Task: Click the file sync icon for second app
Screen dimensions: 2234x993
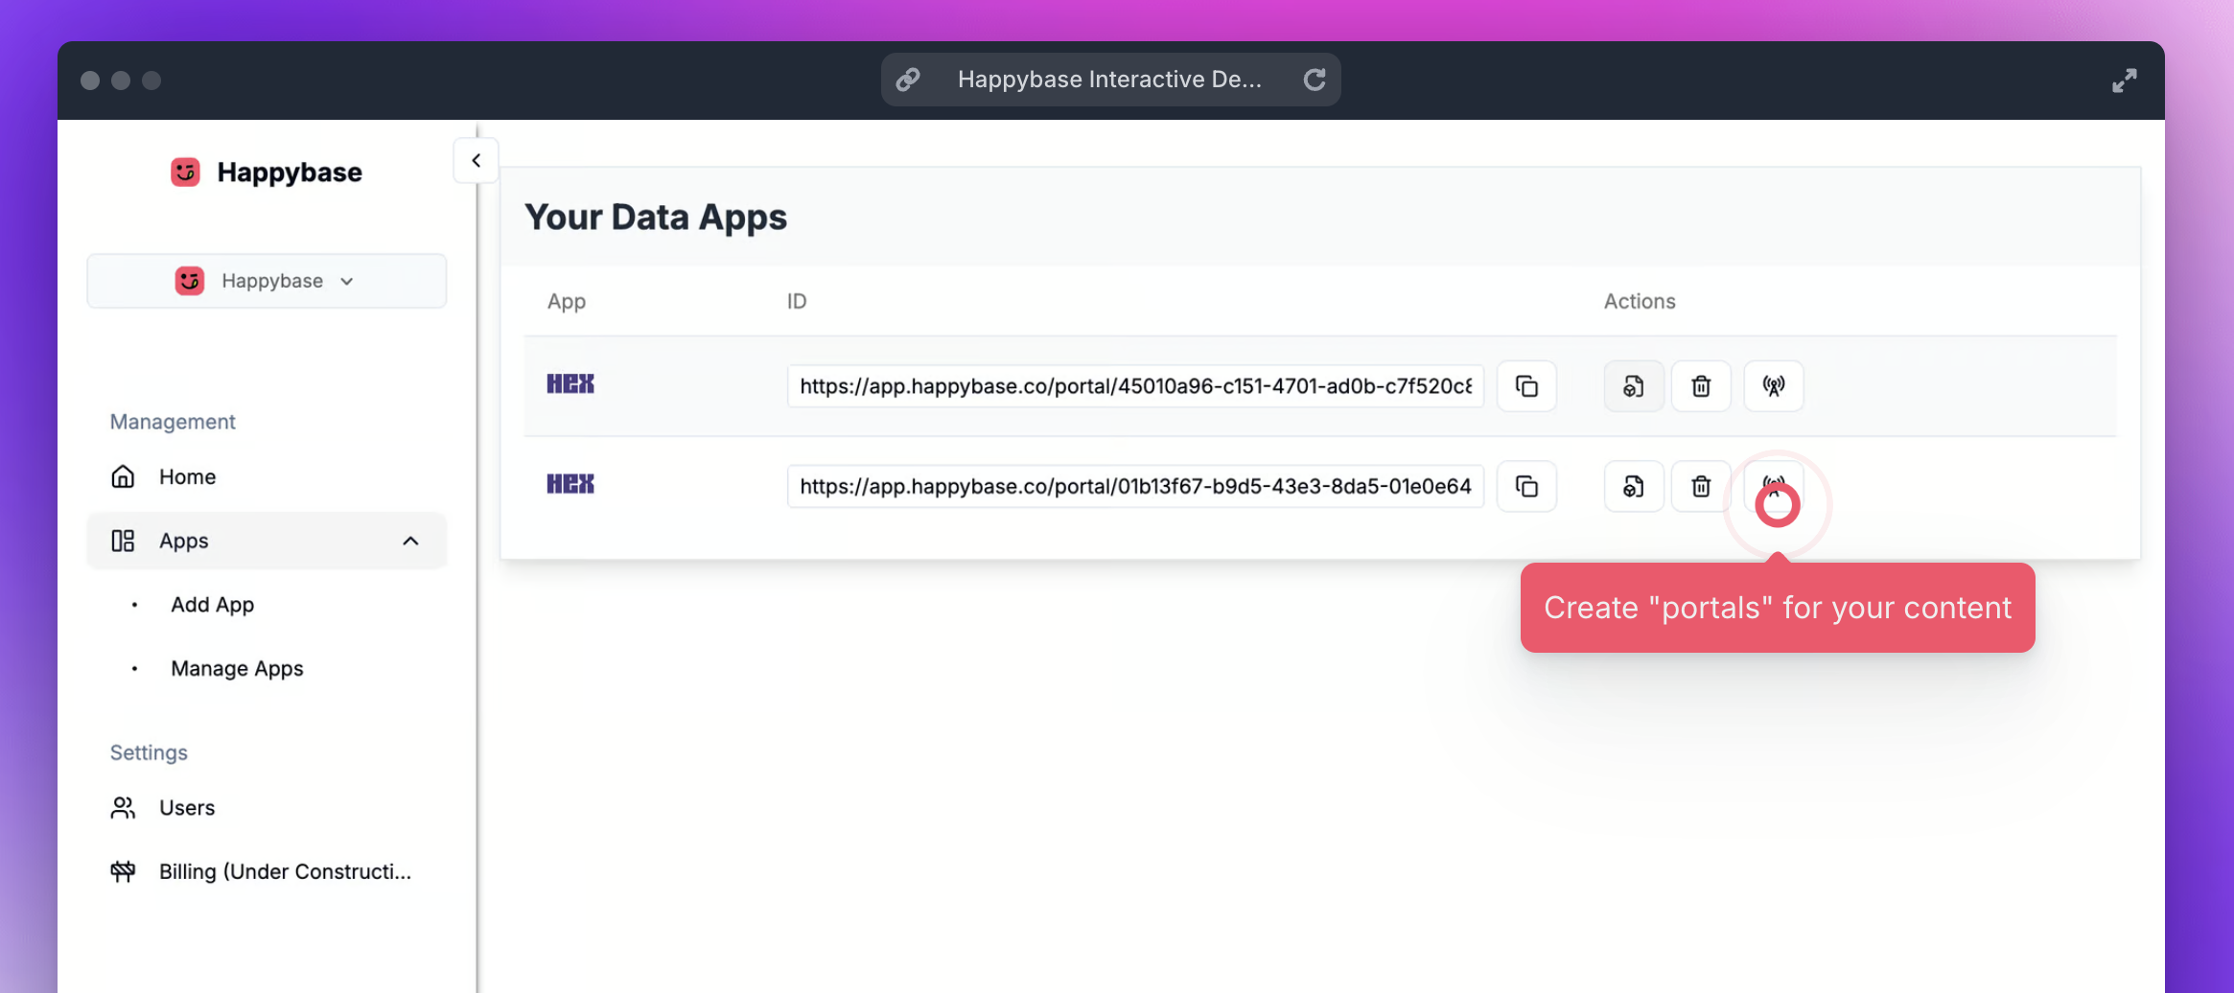Action: (x=1633, y=487)
